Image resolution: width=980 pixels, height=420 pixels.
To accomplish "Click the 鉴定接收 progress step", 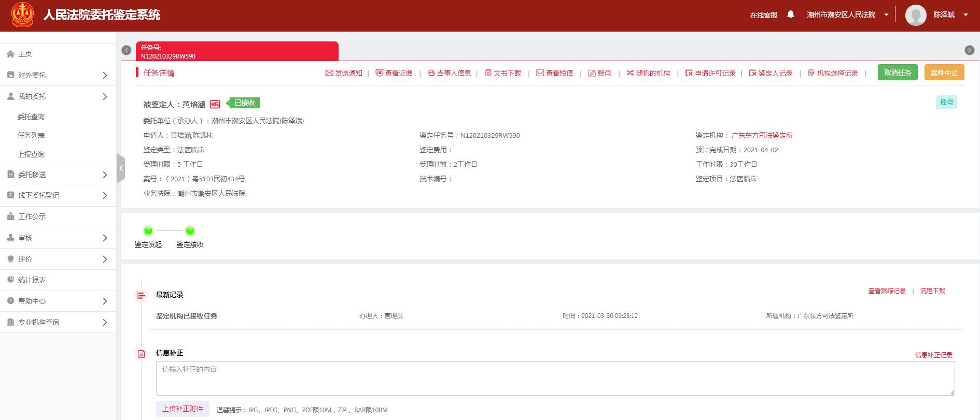I will pos(190,237).
